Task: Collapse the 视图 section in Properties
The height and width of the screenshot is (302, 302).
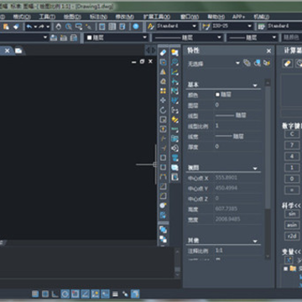Action: pyautogui.click(x=255, y=169)
